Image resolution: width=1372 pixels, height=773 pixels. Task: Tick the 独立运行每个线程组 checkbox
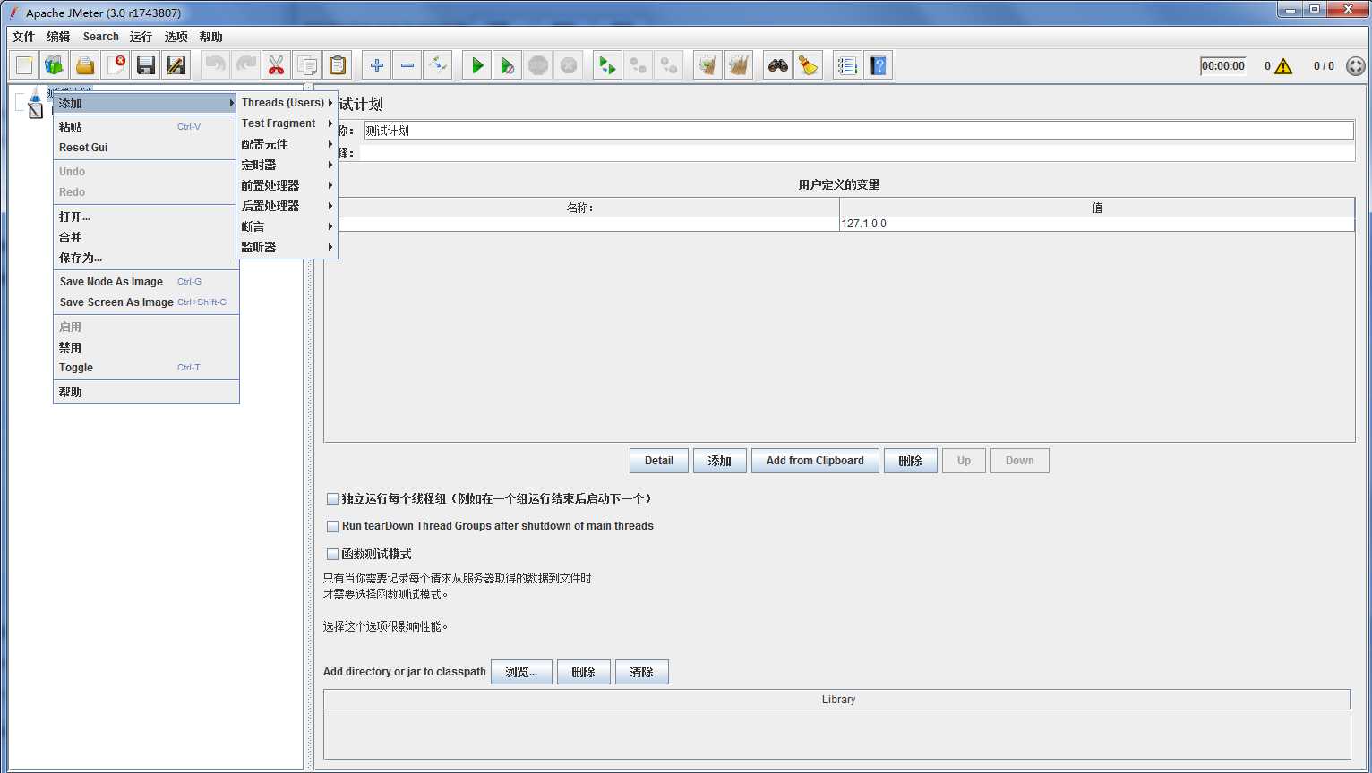tap(332, 498)
